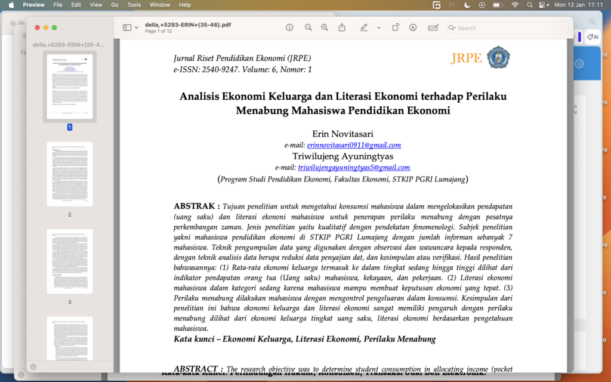Toggle the battery status menu
Screen dimensions: 611x382
click(497, 5)
